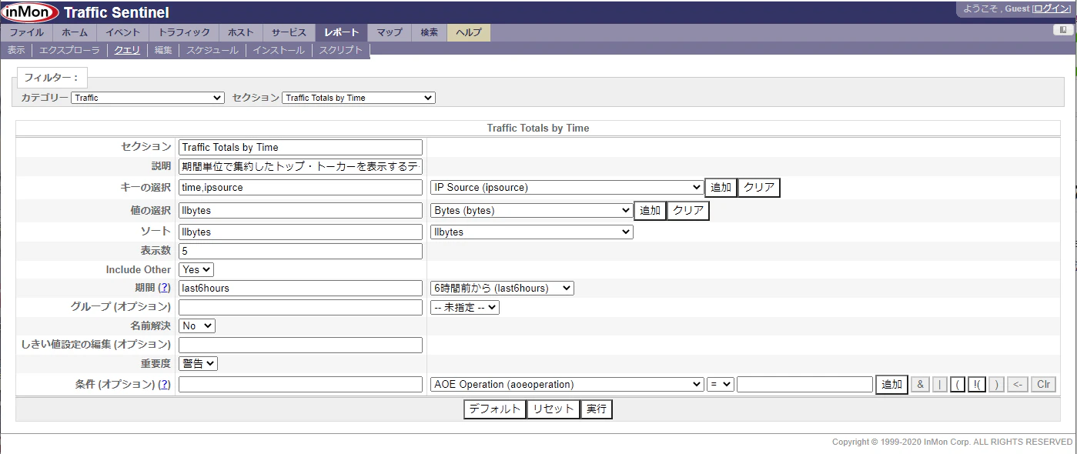Focus the 値の選択 llbytes input field
This screenshot has height=454, width=1077.
(x=300, y=210)
